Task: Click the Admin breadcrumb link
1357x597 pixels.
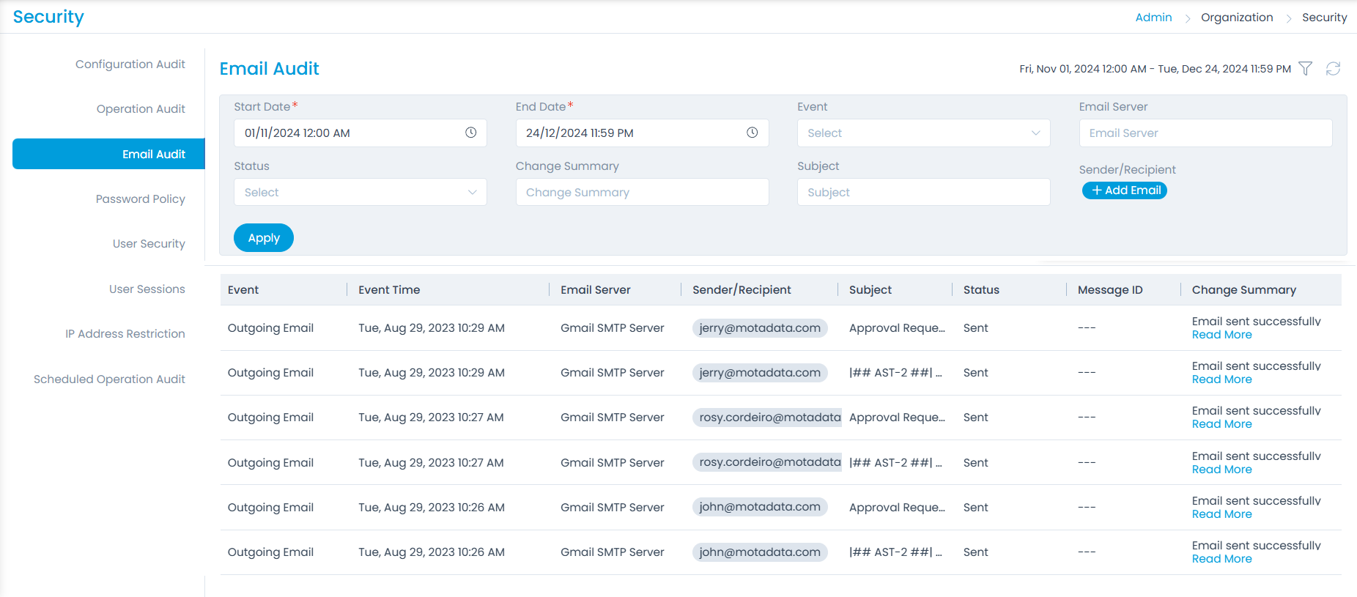Action: click(1153, 18)
